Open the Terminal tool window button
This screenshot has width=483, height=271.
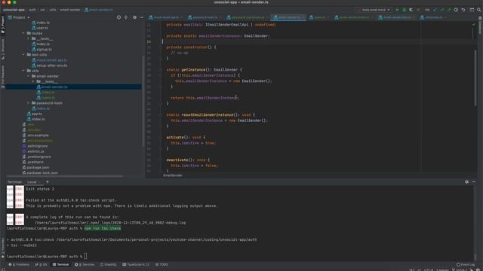(x=60, y=264)
